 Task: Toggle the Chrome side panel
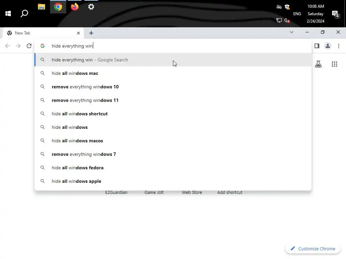pos(317,46)
